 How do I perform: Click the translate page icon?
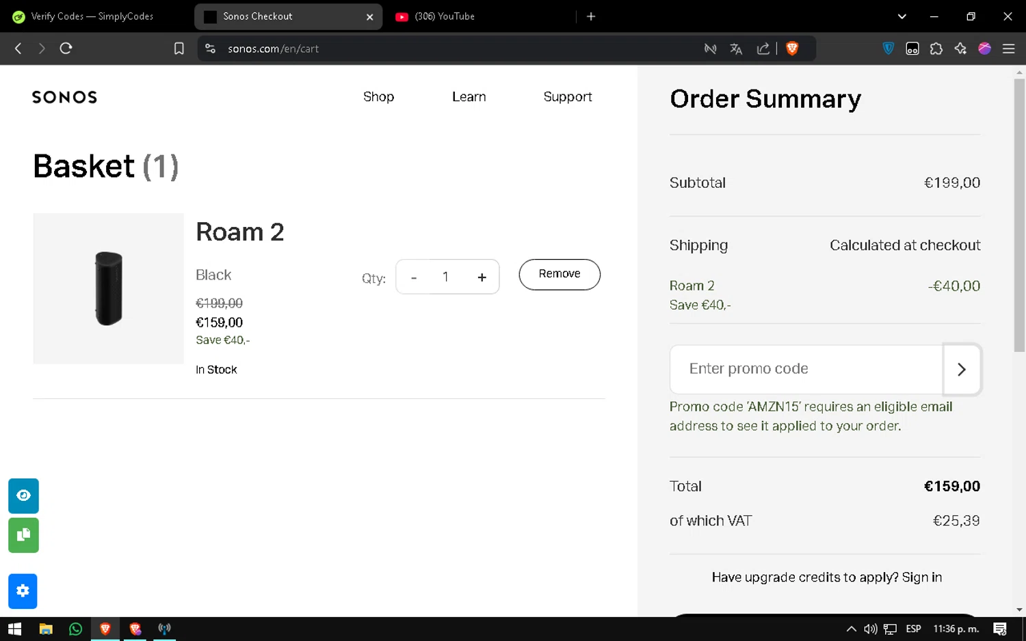(736, 49)
